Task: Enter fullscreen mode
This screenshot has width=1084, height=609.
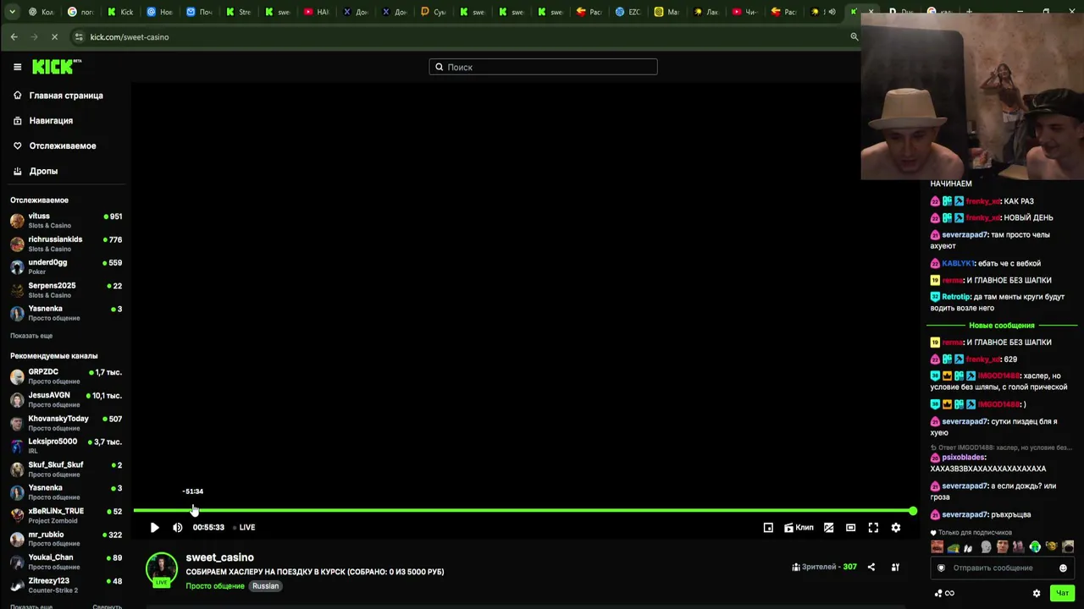Action: [x=873, y=528]
